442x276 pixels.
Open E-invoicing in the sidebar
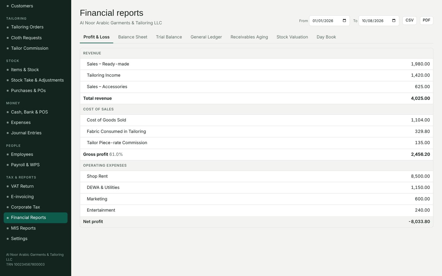pyautogui.click(x=36, y=197)
